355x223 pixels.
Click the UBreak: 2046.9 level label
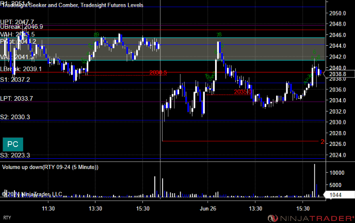[x=22, y=27]
